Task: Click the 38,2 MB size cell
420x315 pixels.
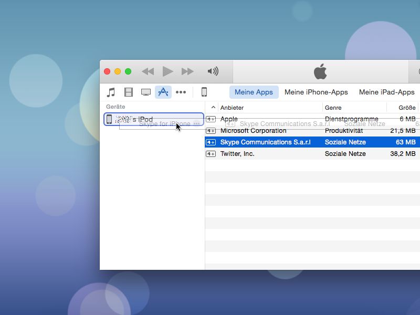Action: 403,154
